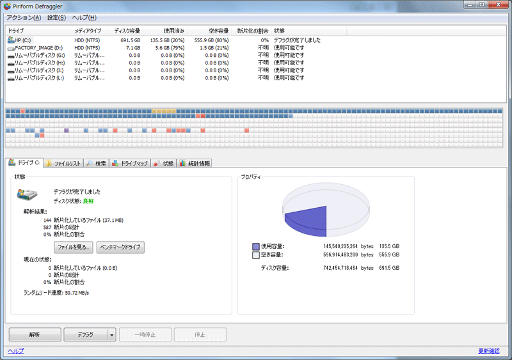Sort by the メディアタイプ column header

(x=90, y=31)
